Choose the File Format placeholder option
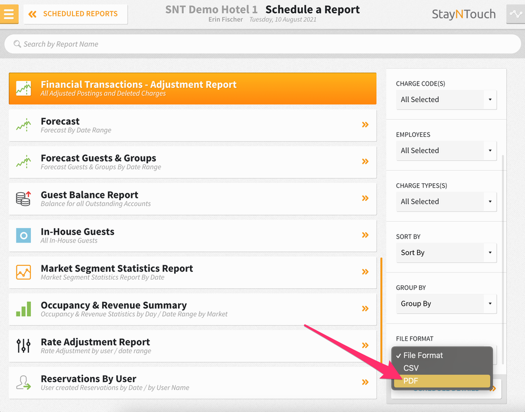This screenshot has height=412, width=525. coord(442,356)
